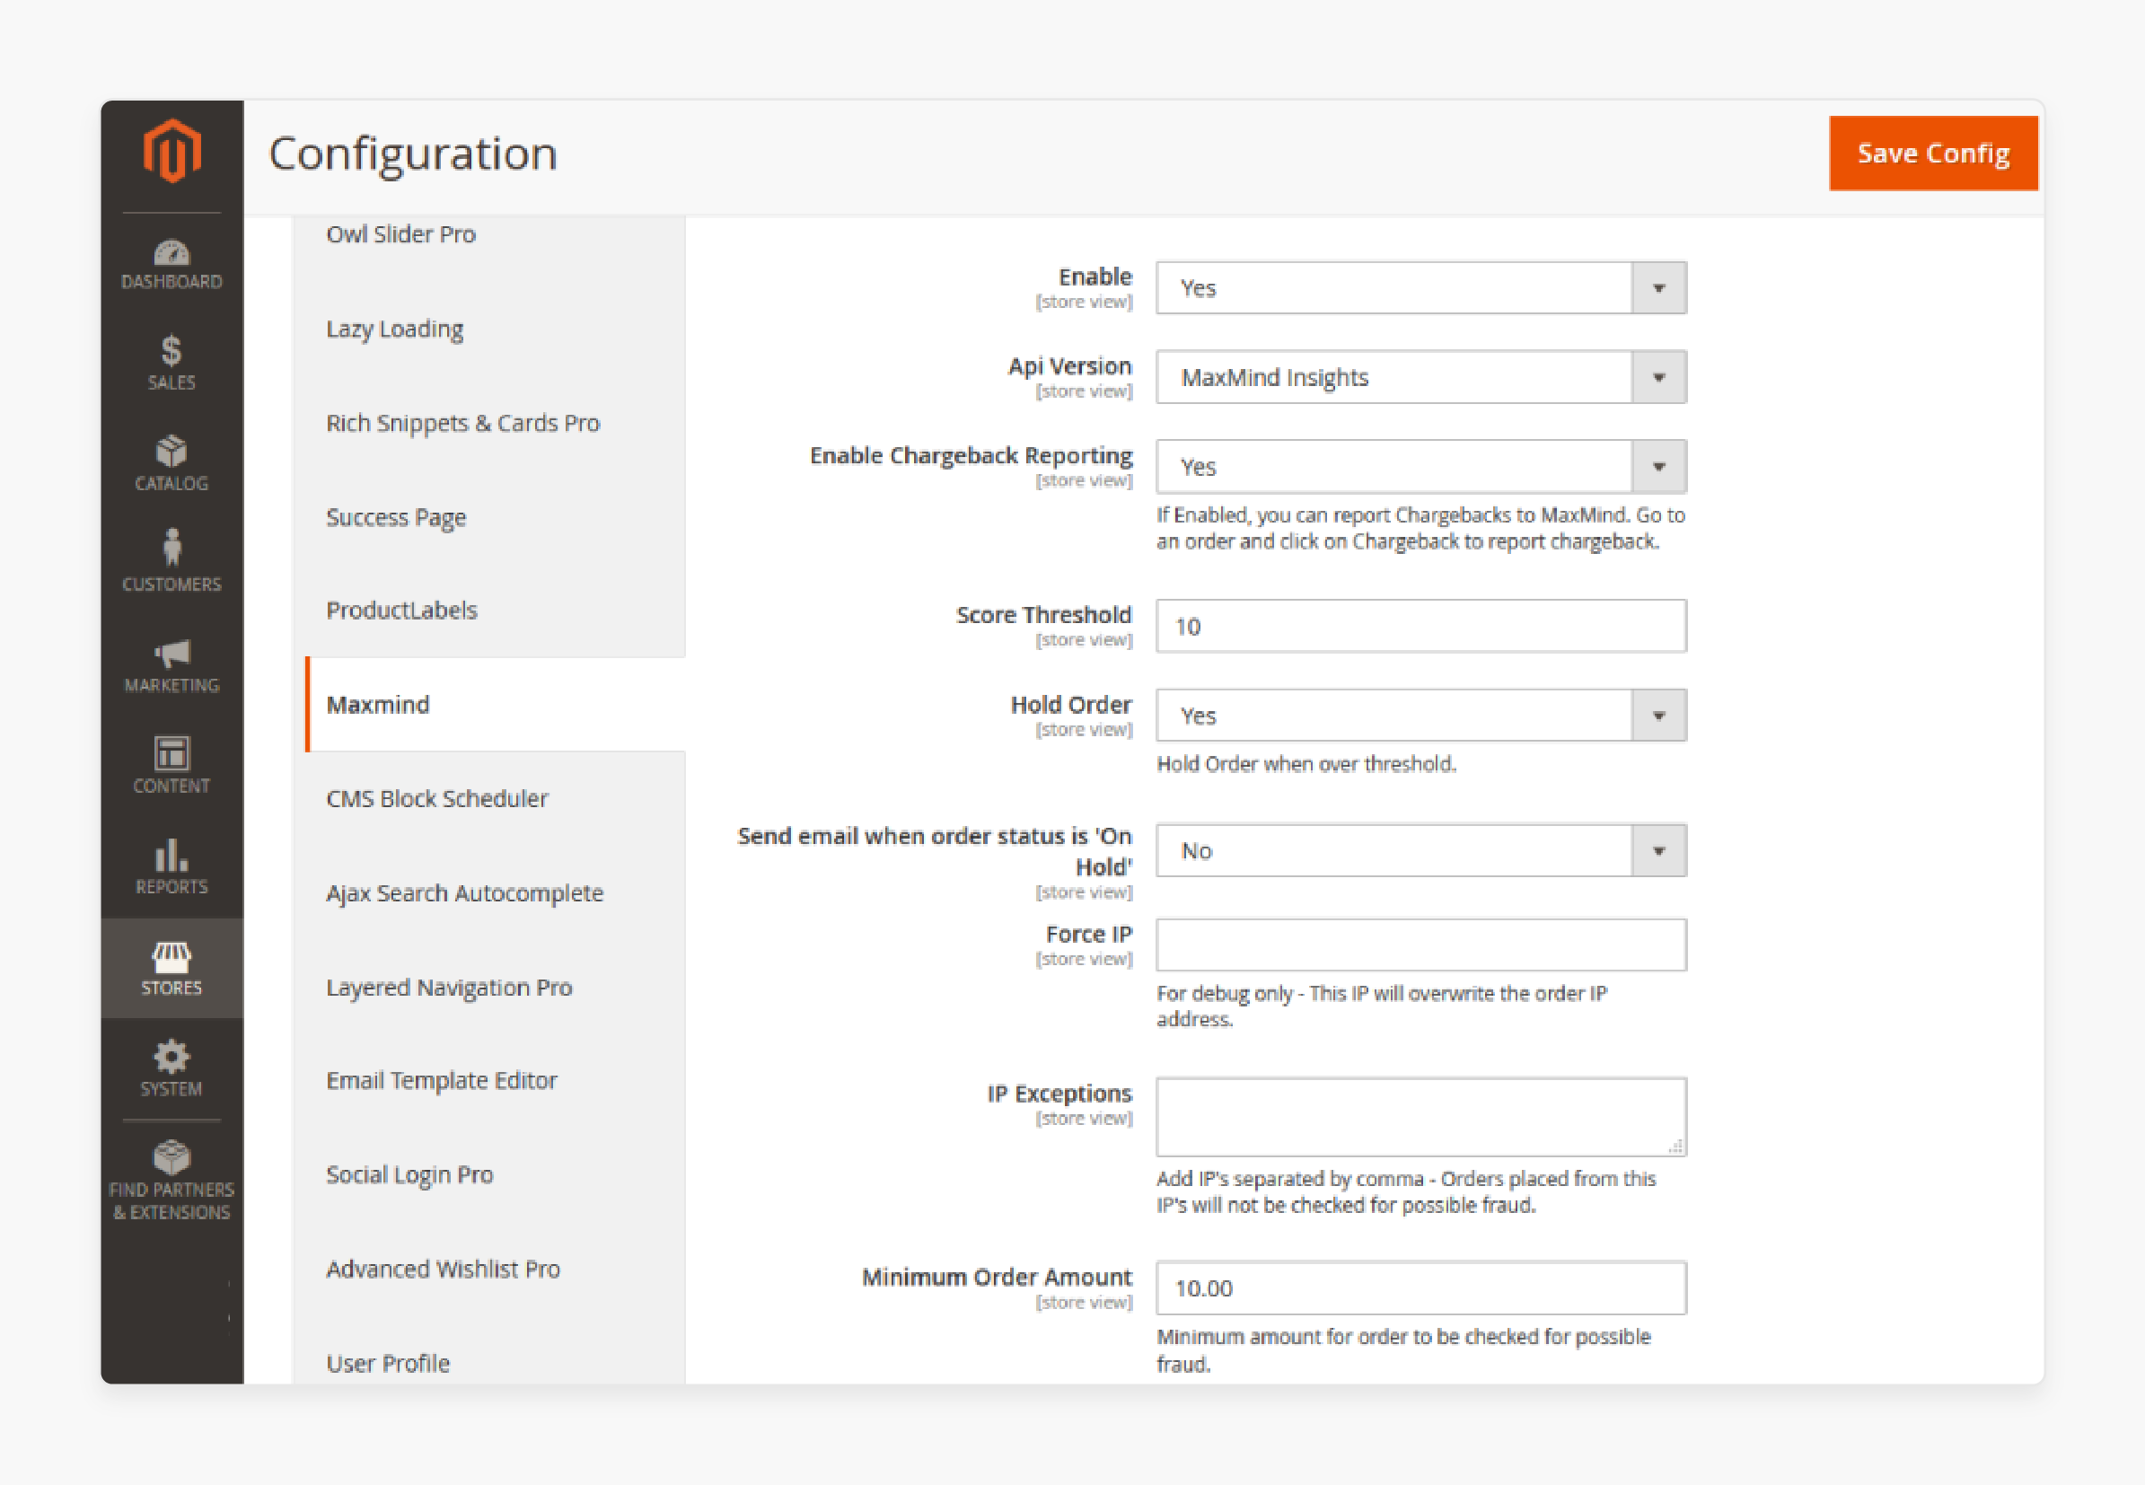This screenshot has height=1485, width=2145.
Task: Select the User Profile tab
Action: click(x=388, y=1363)
